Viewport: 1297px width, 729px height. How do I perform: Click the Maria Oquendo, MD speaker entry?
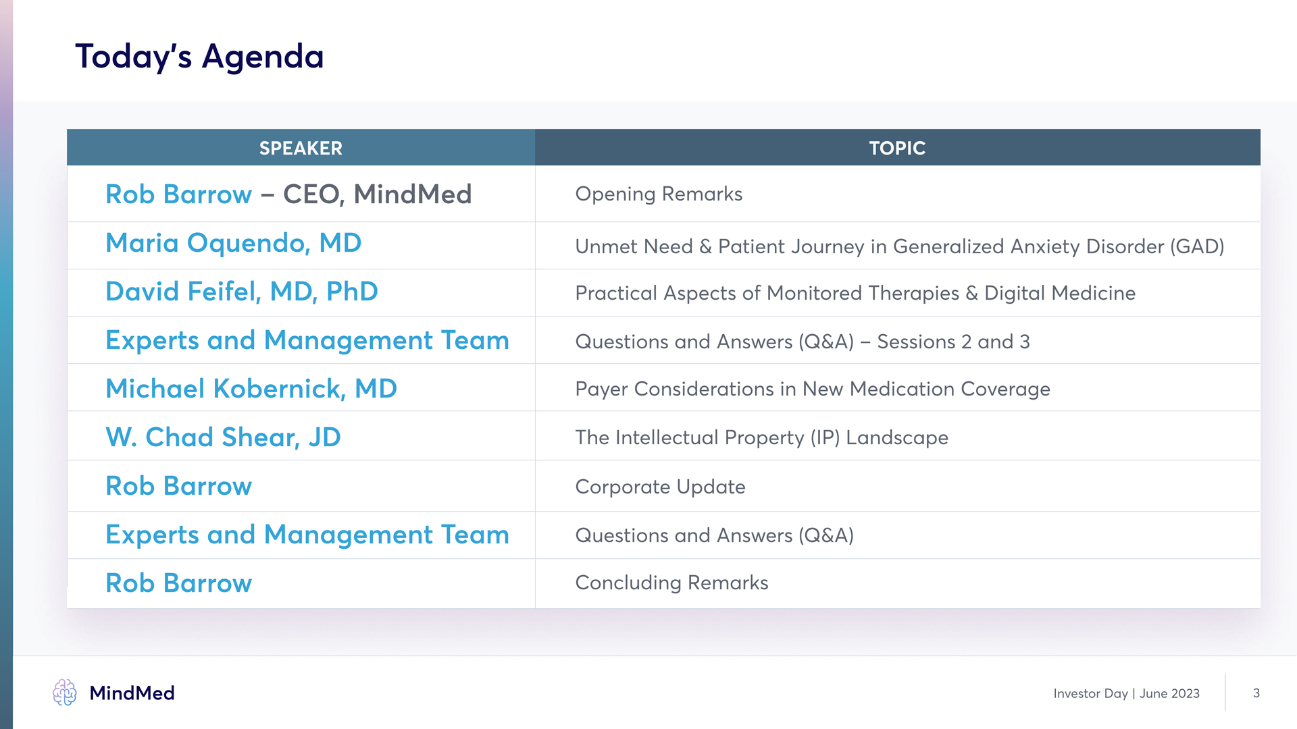pyautogui.click(x=234, y=243)
